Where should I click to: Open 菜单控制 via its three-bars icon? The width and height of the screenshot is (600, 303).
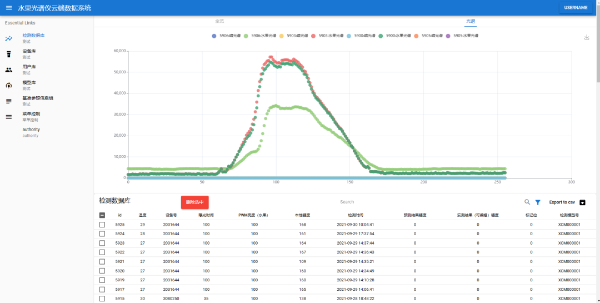coord(9,117)
